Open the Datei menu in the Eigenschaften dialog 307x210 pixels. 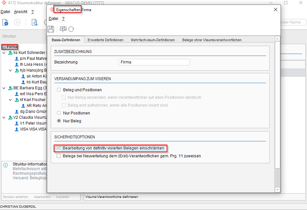53,19
